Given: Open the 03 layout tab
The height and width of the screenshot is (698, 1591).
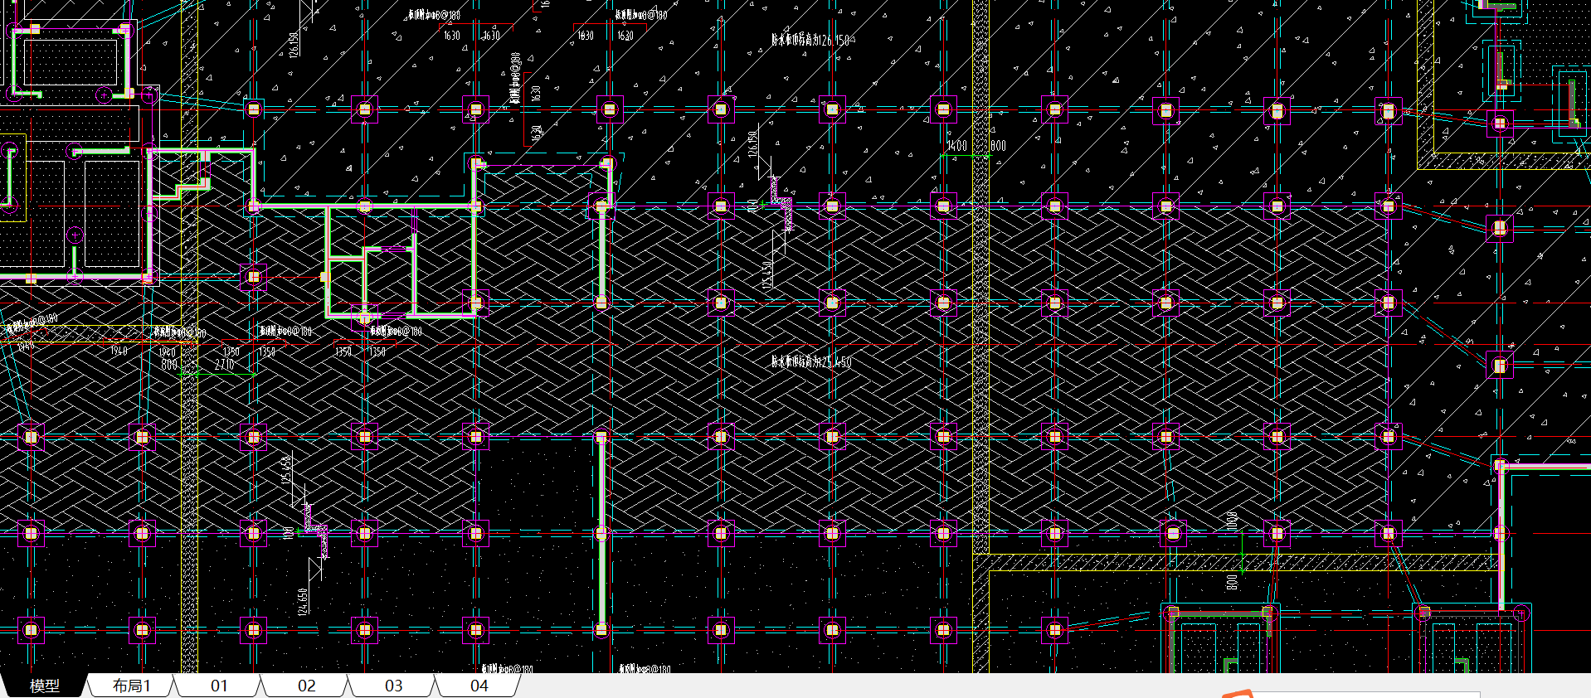Looking at the screenshot, I should (x=394, y=686).
